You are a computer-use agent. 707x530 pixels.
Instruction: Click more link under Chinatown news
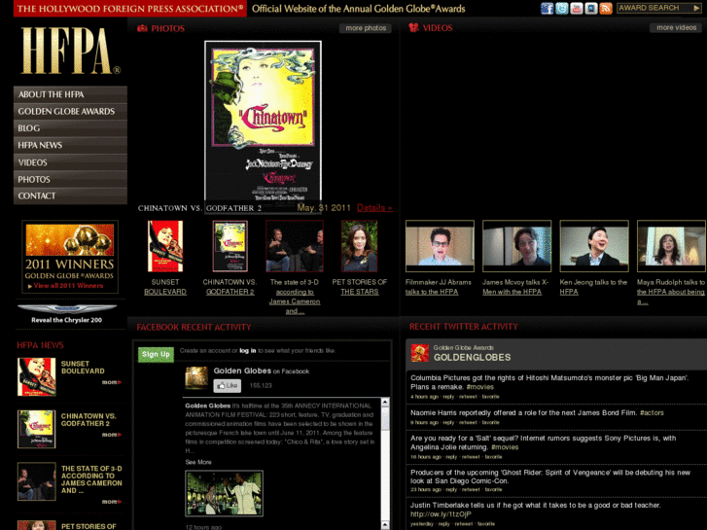coord(112,435)
